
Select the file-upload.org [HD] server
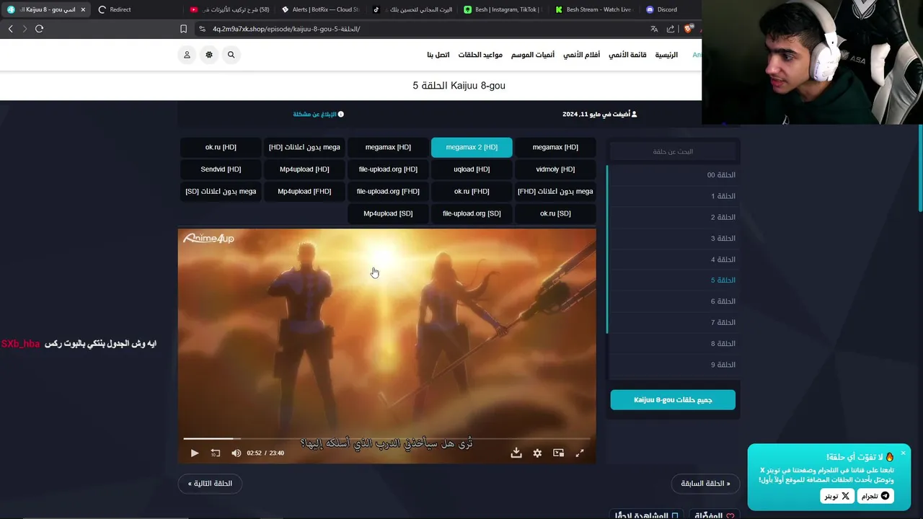[x=388, y=169]
